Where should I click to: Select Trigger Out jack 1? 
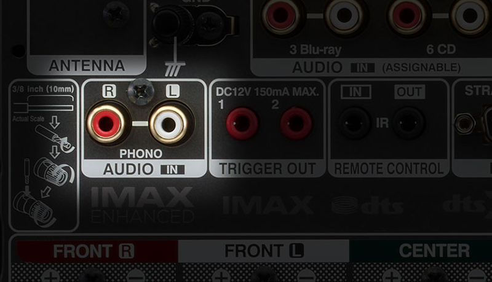click(x=242, y=123)
